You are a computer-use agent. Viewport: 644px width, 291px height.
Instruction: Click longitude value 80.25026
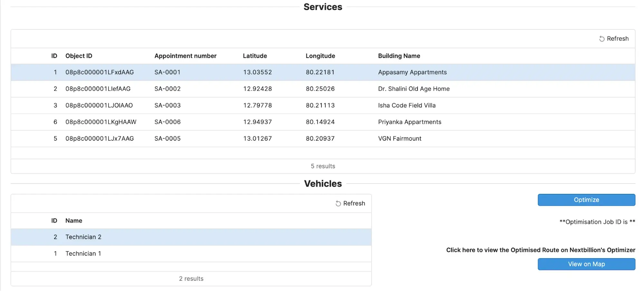coord(320,89)
